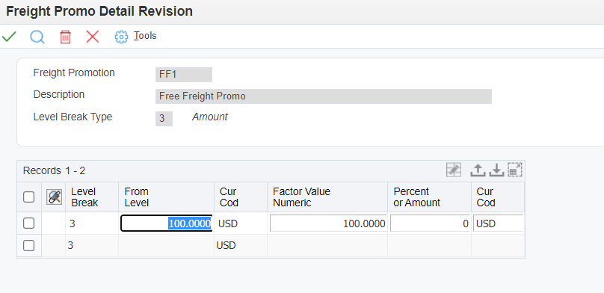Click the Find magnifier icon
The image size is (604, 293).
(37, 37)
